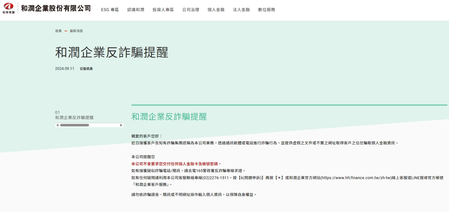Viewport: 449px width, 212px height.
Task: Open the 公司治理 menu
Action: point(191,10)
